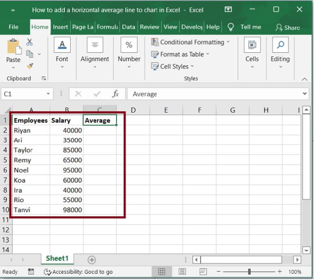Open the File menu
The width and height of the screenshot is (315, 280).
tap(13, 27)
